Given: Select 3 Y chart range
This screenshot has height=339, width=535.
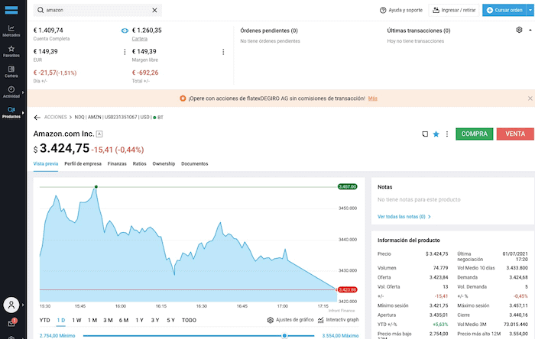Looking at the screenshot, I should [155, 320].
